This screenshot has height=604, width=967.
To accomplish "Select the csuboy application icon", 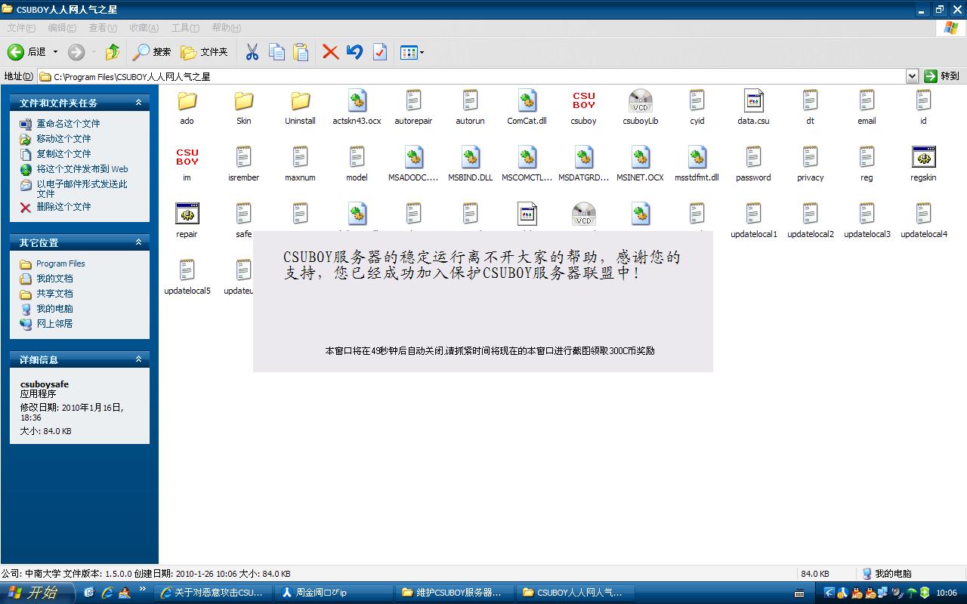I will click(x=583, y=100).
